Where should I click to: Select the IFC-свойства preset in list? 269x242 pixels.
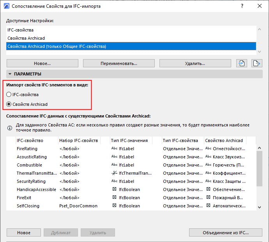point(20,30)
